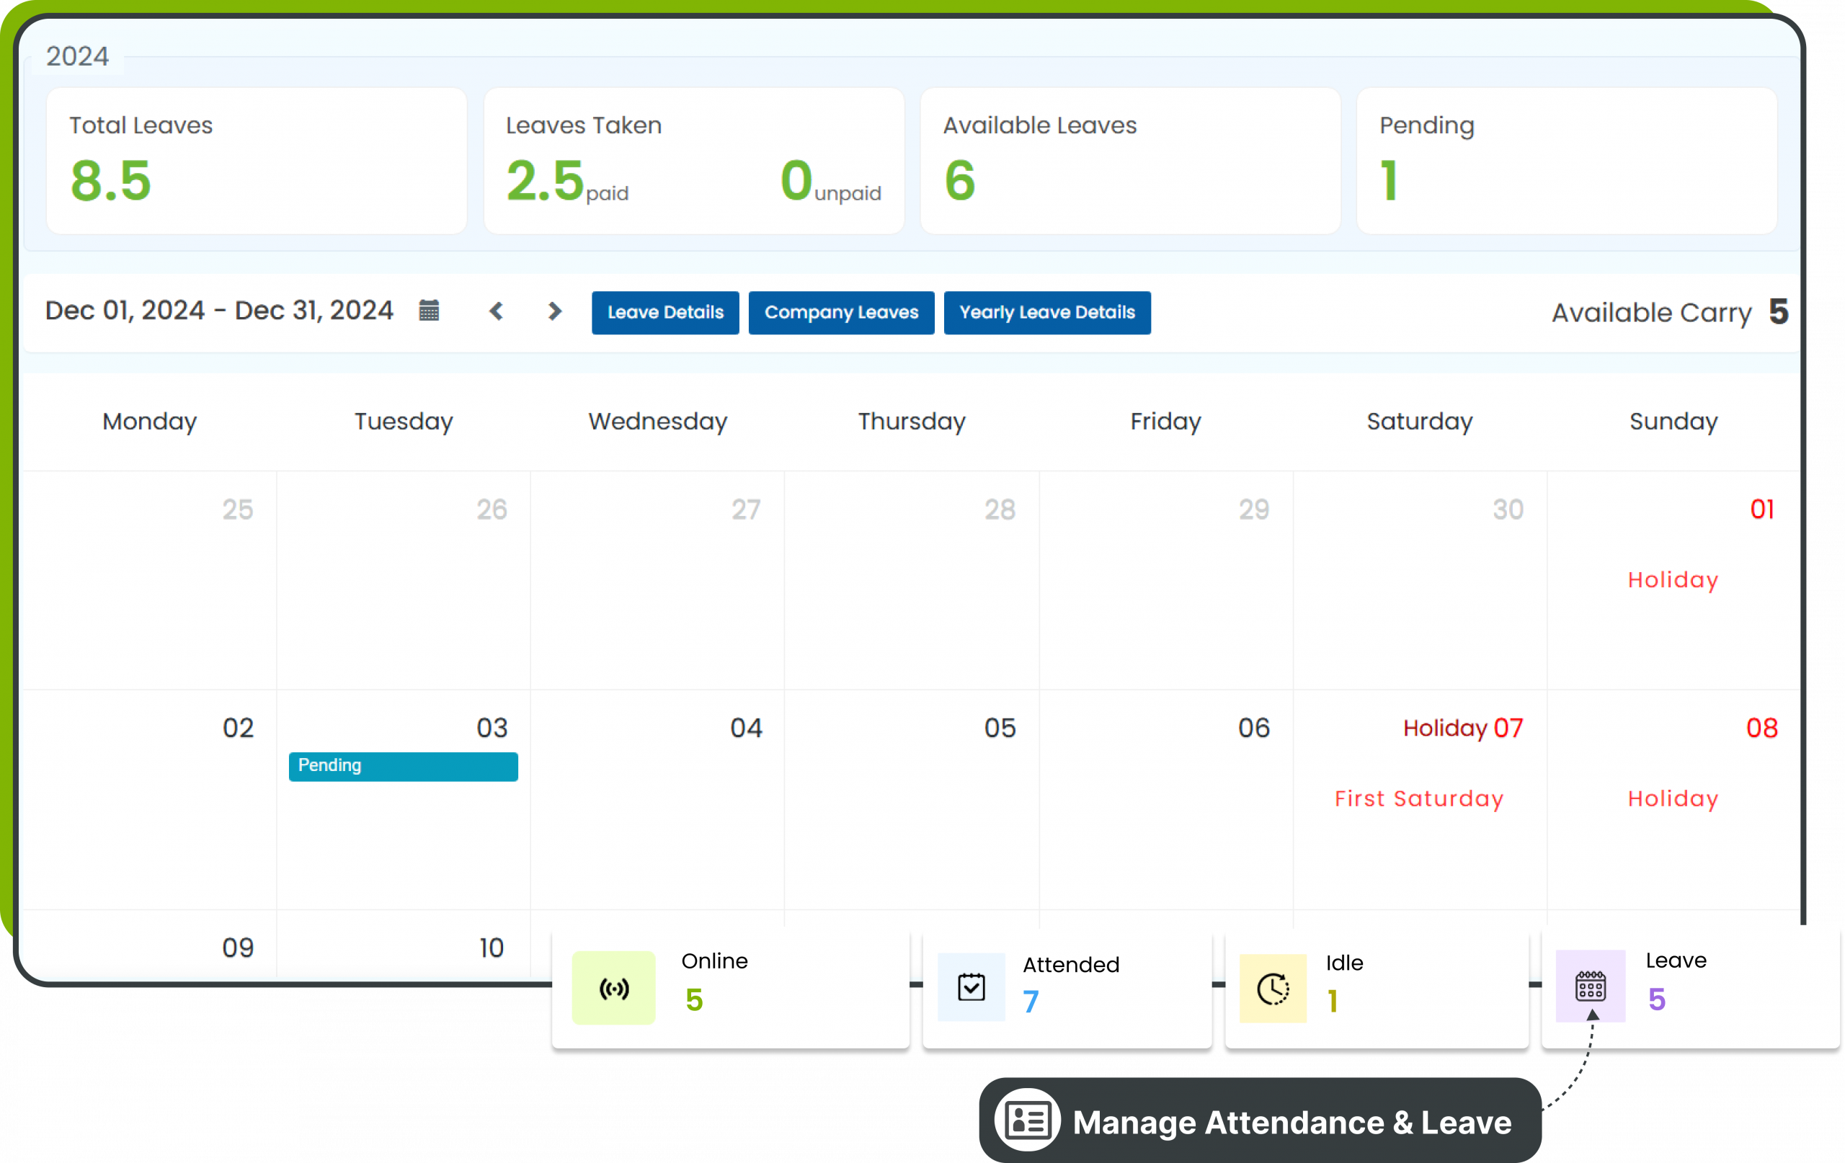Click the Online broadcast signal icon

[x=614, y=989]
